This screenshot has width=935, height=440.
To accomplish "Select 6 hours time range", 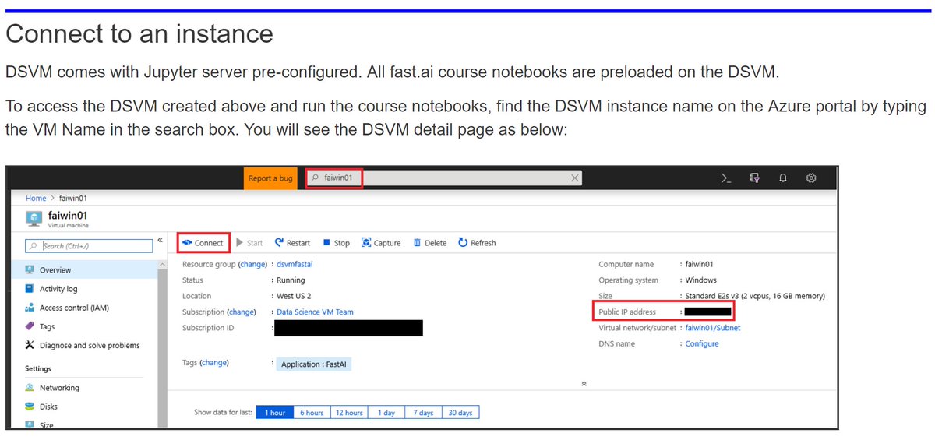I will tap(312, 413).
